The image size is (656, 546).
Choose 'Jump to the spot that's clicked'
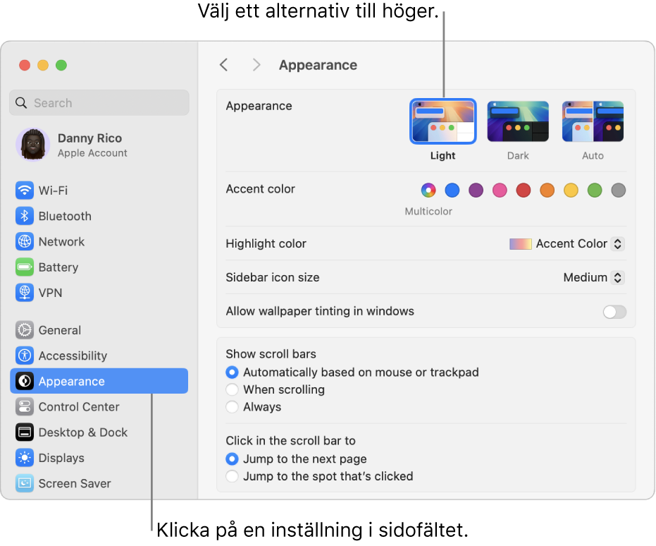tap(232, 476)
